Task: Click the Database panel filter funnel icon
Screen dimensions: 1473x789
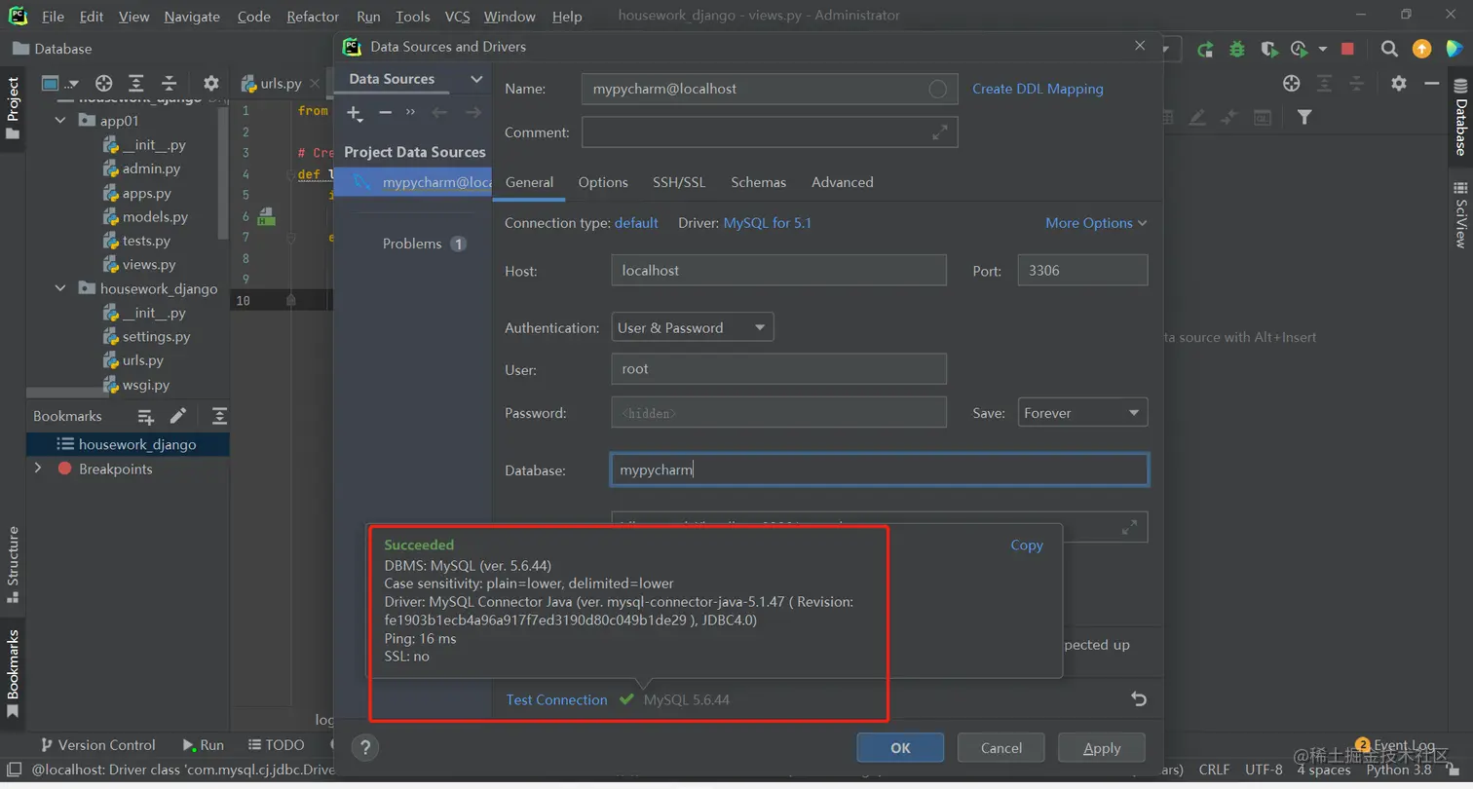Action: pos(1304,117)
